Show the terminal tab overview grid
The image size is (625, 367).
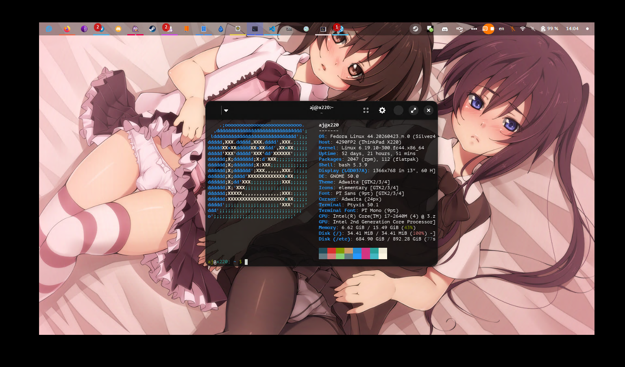[x=366, y=110]
